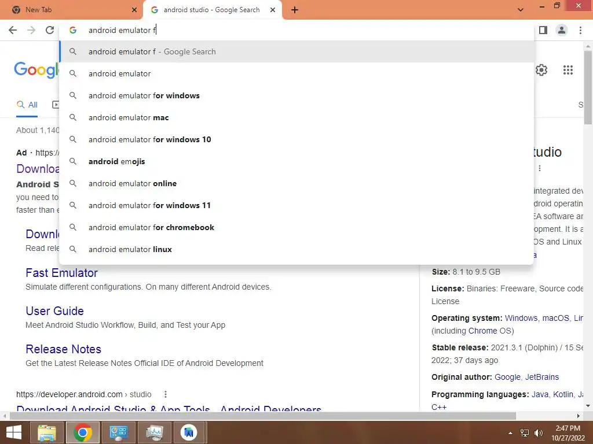Switch to the New Tab tab
This screenshot has width=593, height=444.
[x=71, y=10]
